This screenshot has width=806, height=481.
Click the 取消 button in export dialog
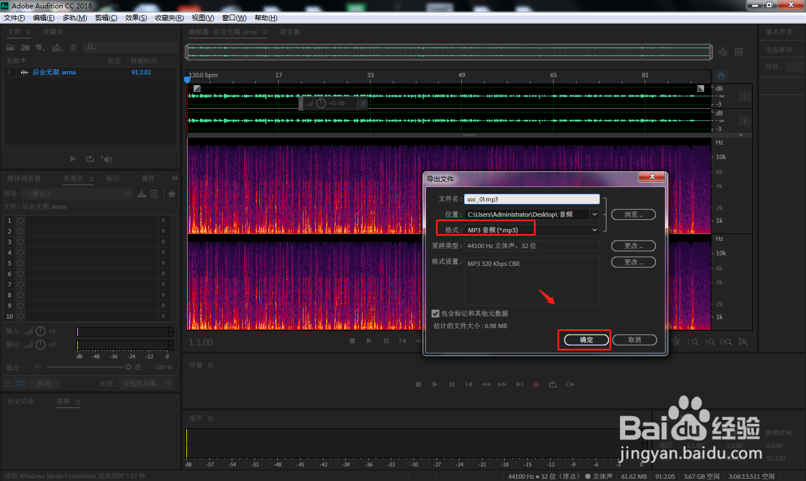(634, 340)
